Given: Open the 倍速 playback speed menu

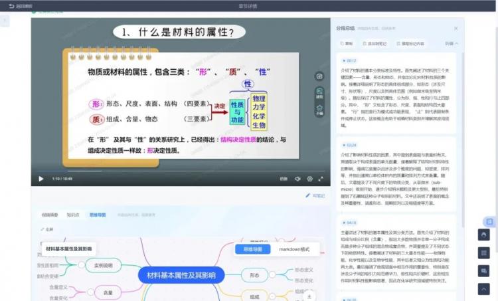Looking at the screenshot, I should 284,179.
